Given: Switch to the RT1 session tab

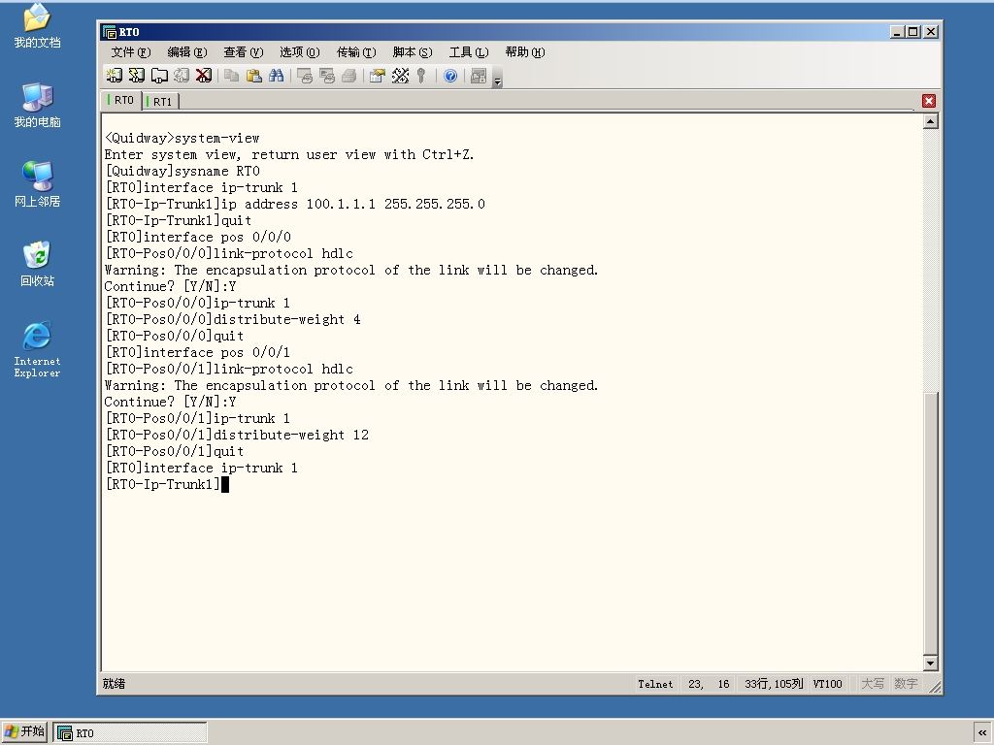Looking at the screenshot, I should coord(161,101).
